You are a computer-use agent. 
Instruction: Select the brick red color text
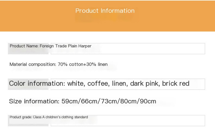point(176,83)
